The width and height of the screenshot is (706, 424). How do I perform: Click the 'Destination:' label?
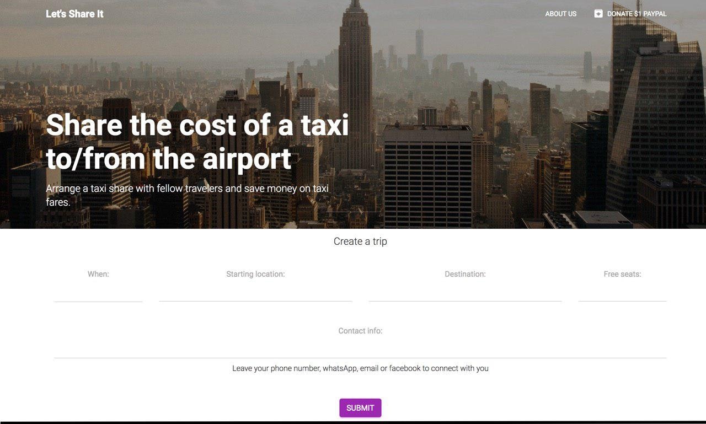pyautogui.click(x=465, y=274)
